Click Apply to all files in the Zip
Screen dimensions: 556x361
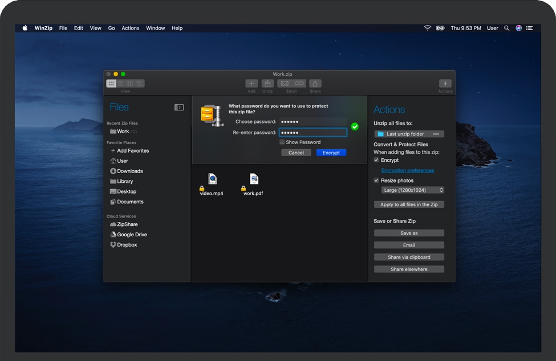(x=409, y=204)
